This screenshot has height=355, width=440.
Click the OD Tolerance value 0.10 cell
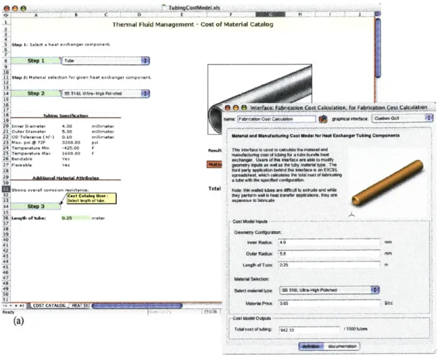67,137
